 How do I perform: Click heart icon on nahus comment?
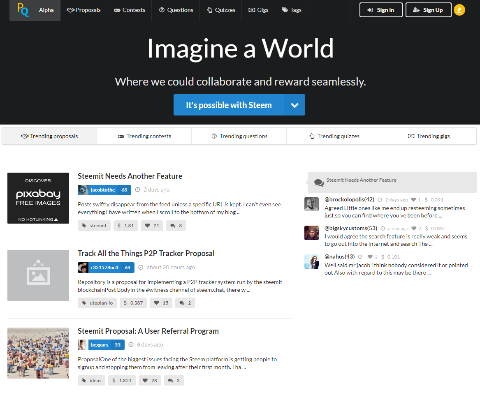coord(370,257)
